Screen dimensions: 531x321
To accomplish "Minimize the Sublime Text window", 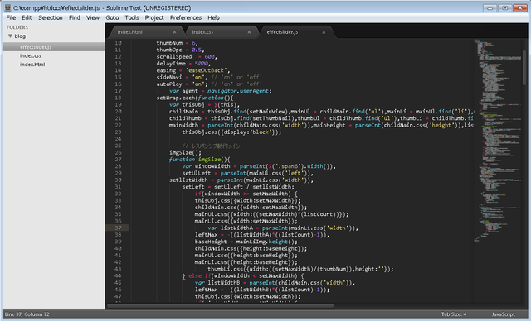I will coord(490,7).
